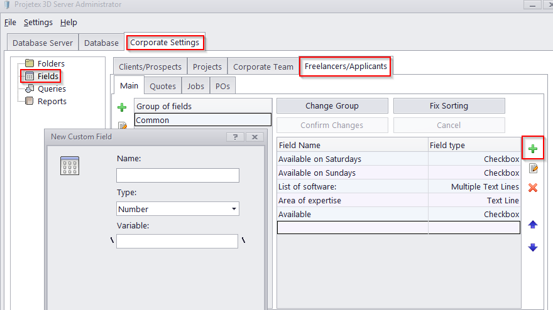Select the Folders tree item label
This screenshot has height=310, width=553.
point(51,63)
